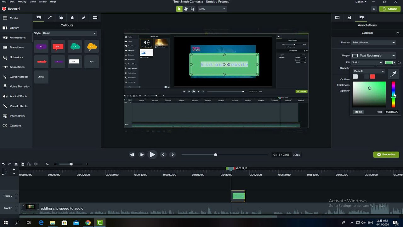The height and width of the screenshot is (227, 403).
Task: Pick the purple rounded callout thumbnail
Action: (x=41, y=46)
